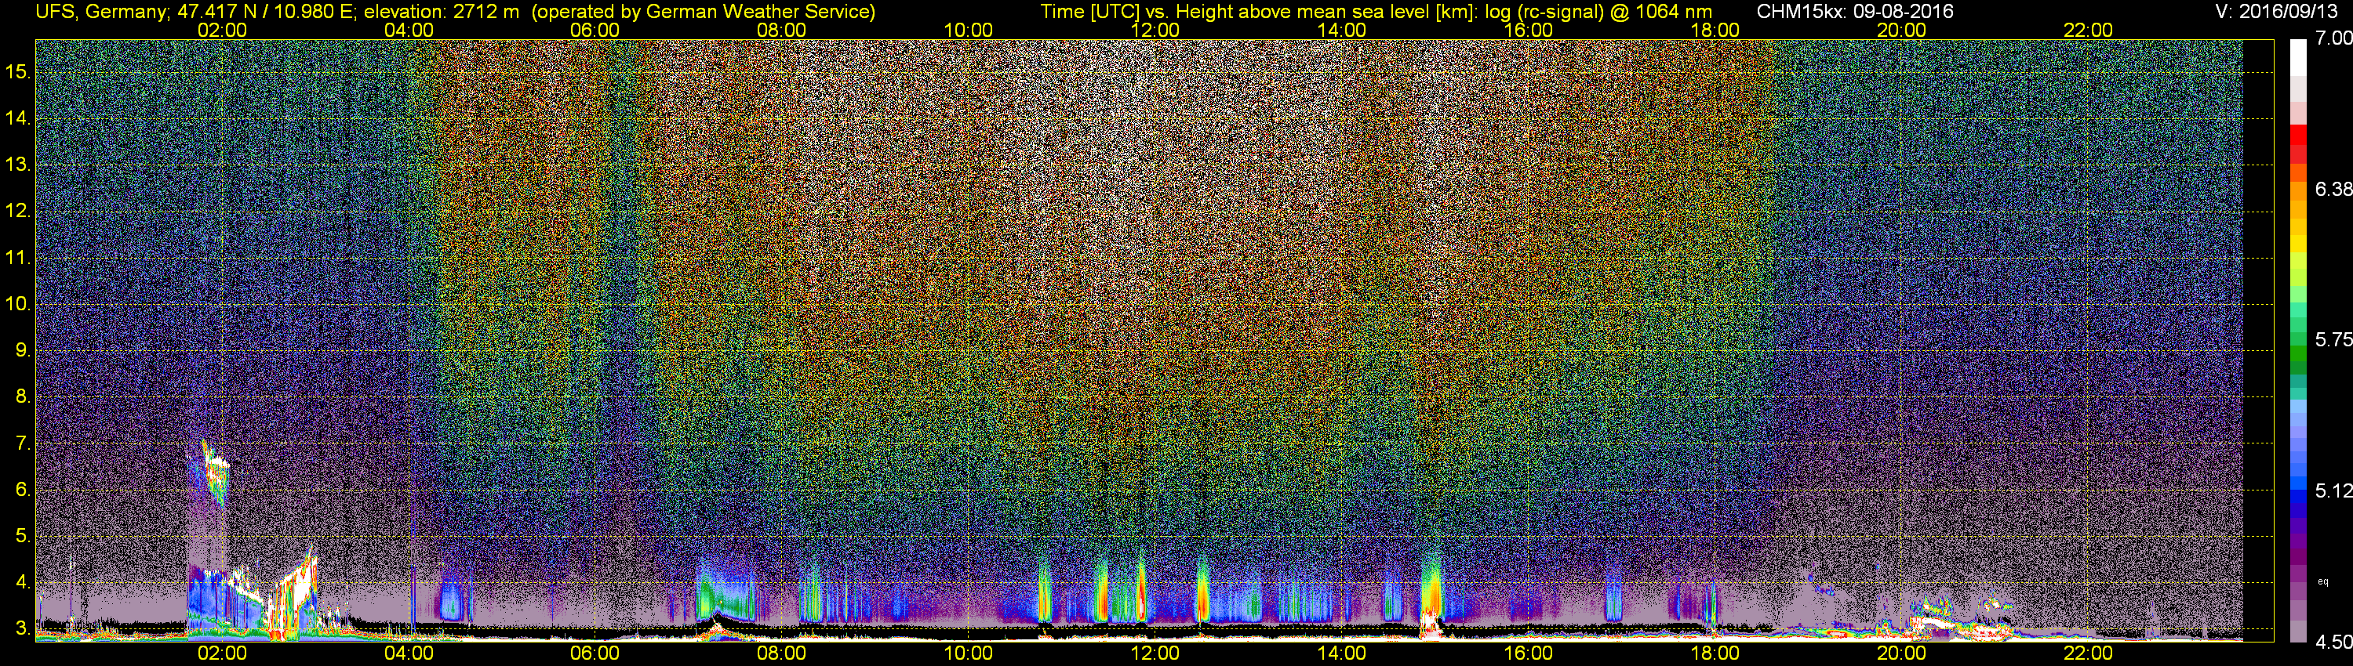Click the "06:00" label on the top time axis
Screen dimensions: 2353x666
[595, 30]
